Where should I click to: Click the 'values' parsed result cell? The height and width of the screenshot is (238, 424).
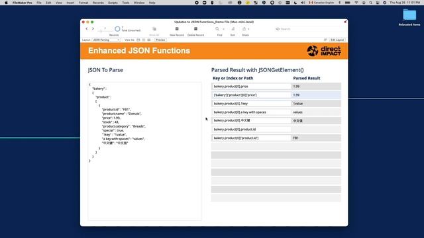[316, 112]
